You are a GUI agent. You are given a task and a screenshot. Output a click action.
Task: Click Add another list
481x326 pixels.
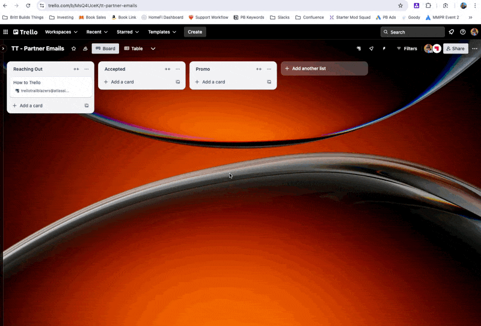(x=324, y=68)
